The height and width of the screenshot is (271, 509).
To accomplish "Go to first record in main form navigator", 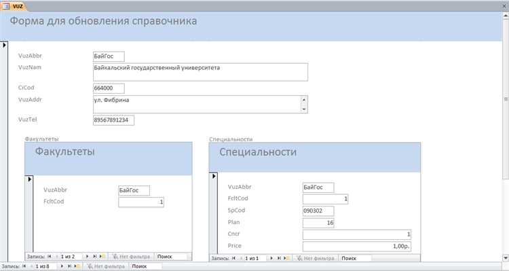I will pos(24,266).
